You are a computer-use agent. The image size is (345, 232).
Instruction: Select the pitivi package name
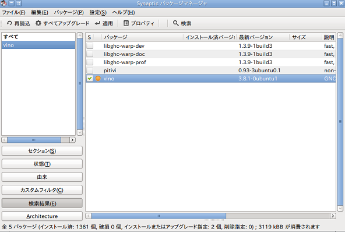pos(110,70)
